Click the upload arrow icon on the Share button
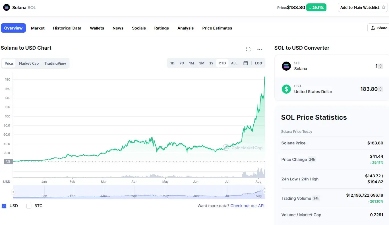The image size is (389, 225). pyautogui.click(x=373, y=28)
